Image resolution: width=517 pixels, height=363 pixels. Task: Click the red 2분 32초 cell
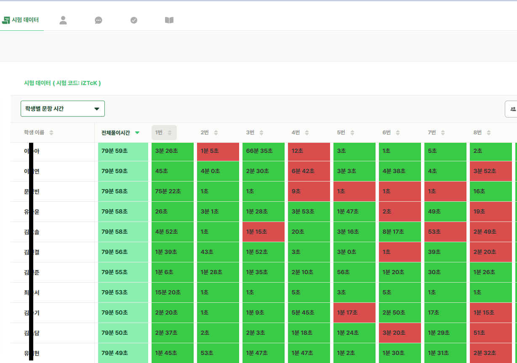pyautogui.click(x=491, y=353)
